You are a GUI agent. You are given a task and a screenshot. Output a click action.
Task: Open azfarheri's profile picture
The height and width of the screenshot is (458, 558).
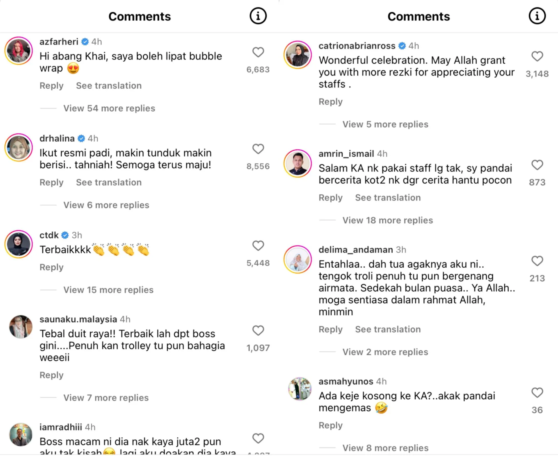coord(19,51)
